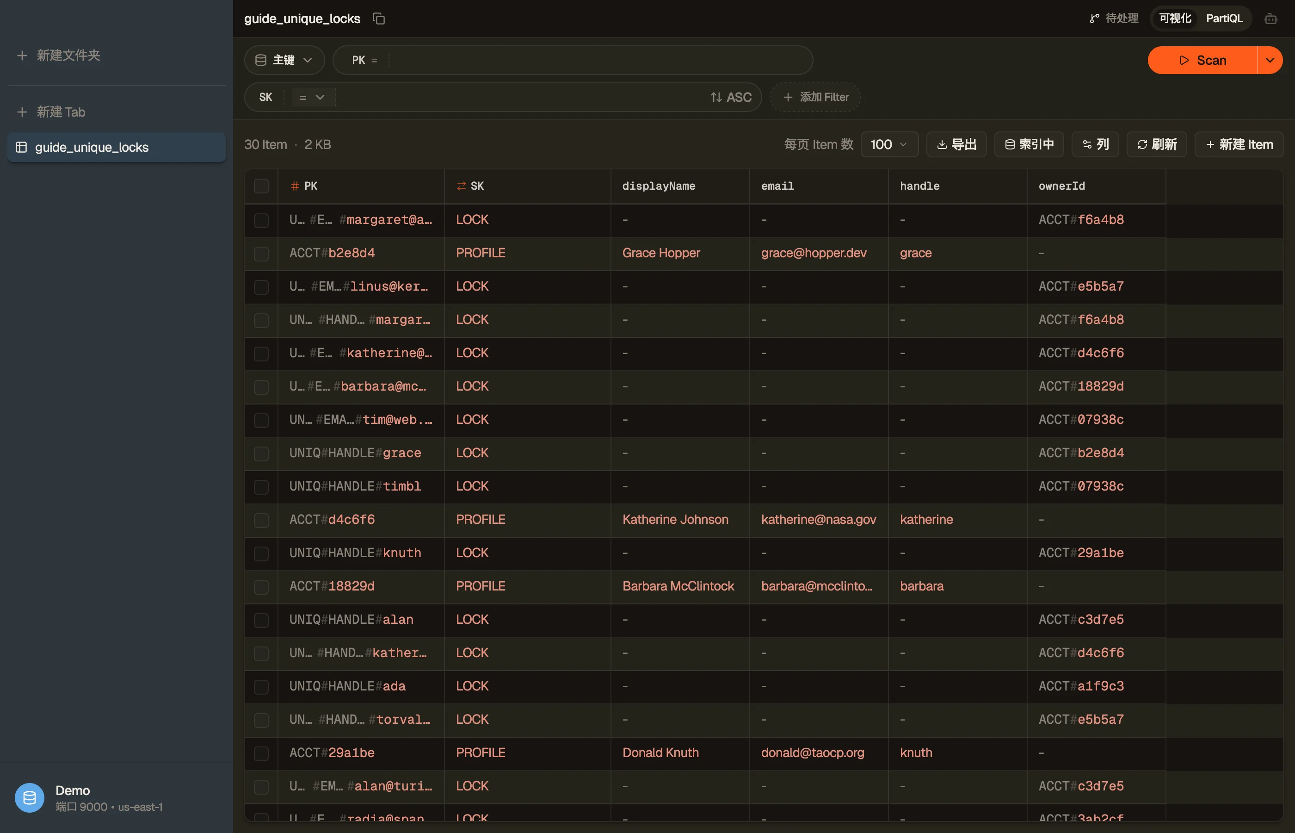
Task: Click the database icon in 主键 selector
Action: tap(260, 60)
